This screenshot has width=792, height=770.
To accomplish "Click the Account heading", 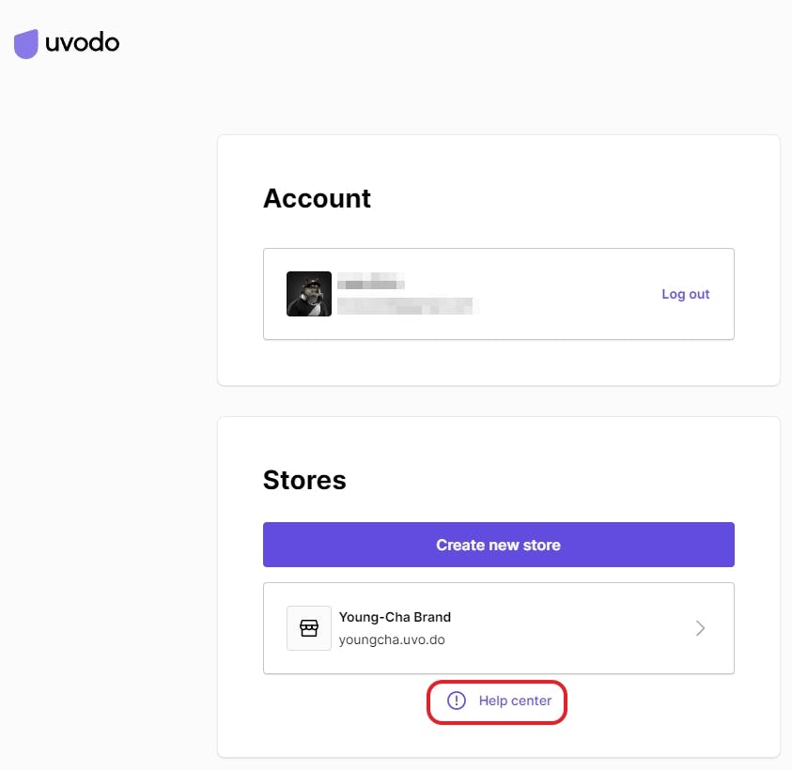I will [317, 198].
